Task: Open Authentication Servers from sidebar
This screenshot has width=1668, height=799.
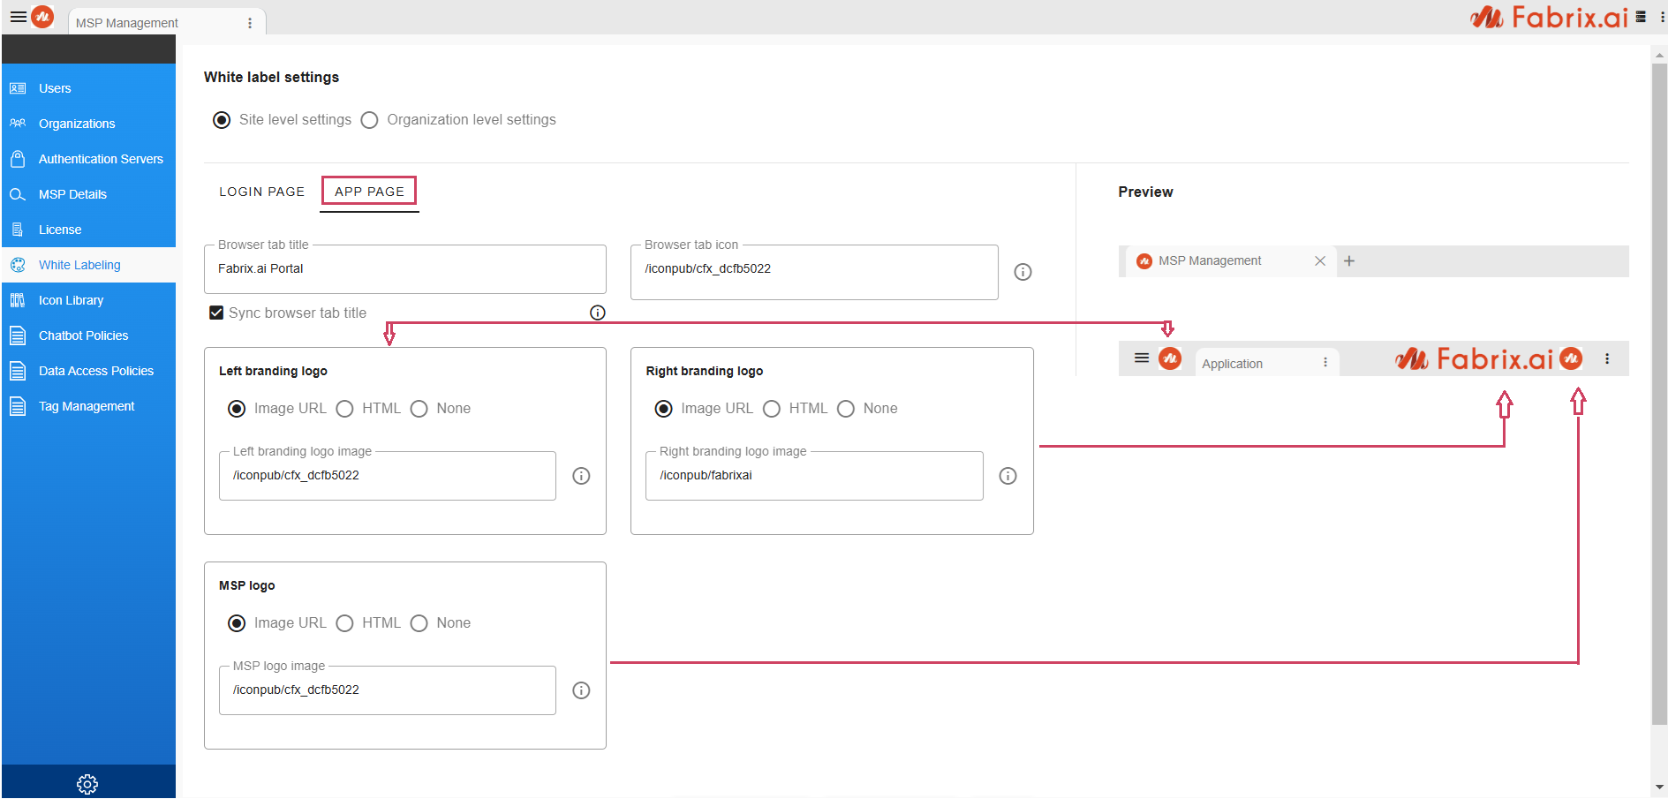Action: pyautogui.click(x=101, y=159)
